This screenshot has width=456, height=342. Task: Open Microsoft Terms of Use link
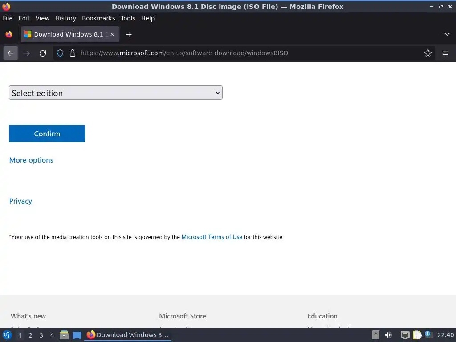click(x=212, y=237)
